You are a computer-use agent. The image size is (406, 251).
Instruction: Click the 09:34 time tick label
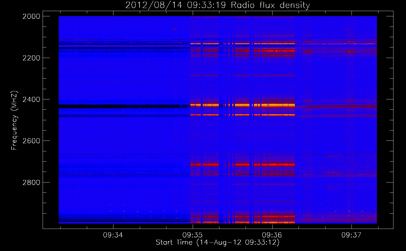pyautogui.click(x=113, y=235)
